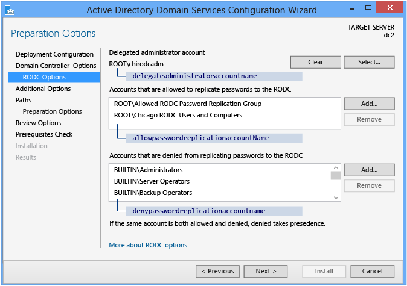This screenshot has height=286, width=407.
Task: Proceed with the Next button
Action: [x=266, y=271]
